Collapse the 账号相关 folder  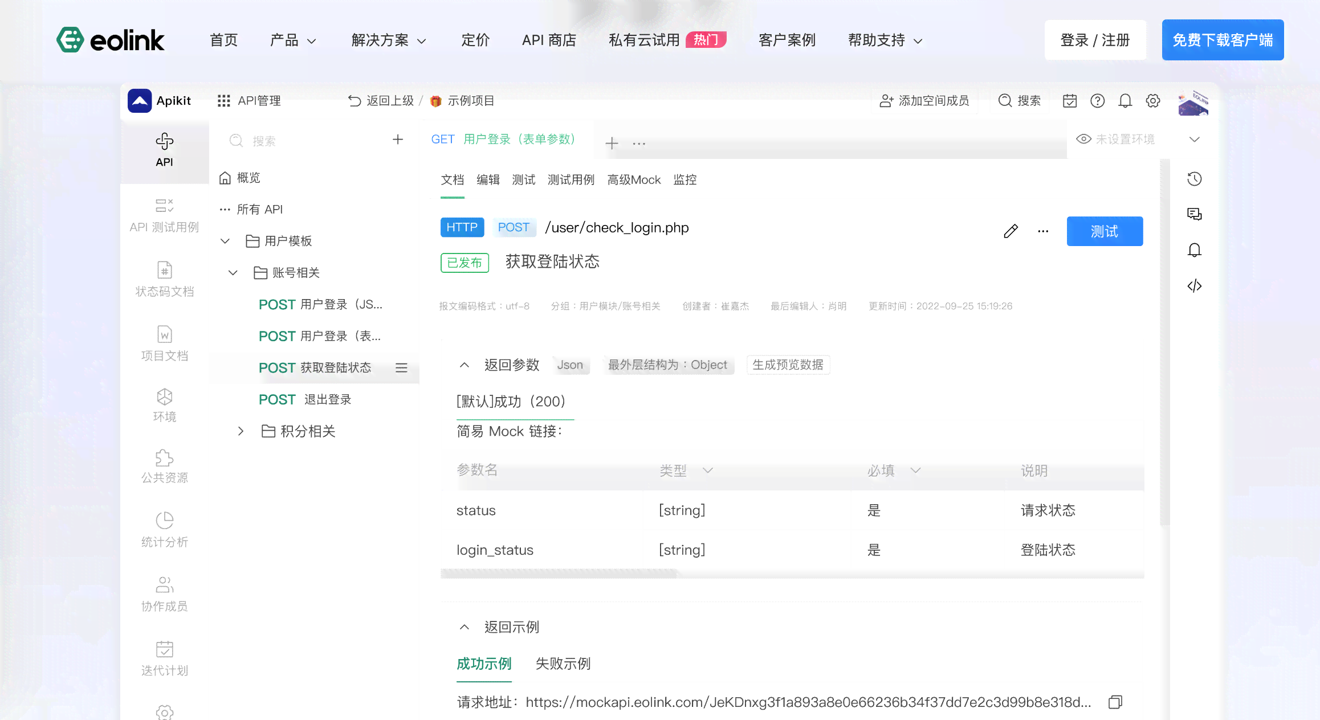[x=233, y=273]
